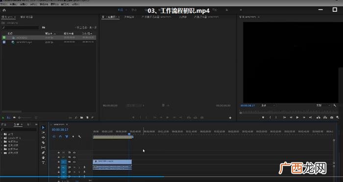This screenshot has height=182, width=343.
Task: Select the Hand tool
Action: point(43,158)
